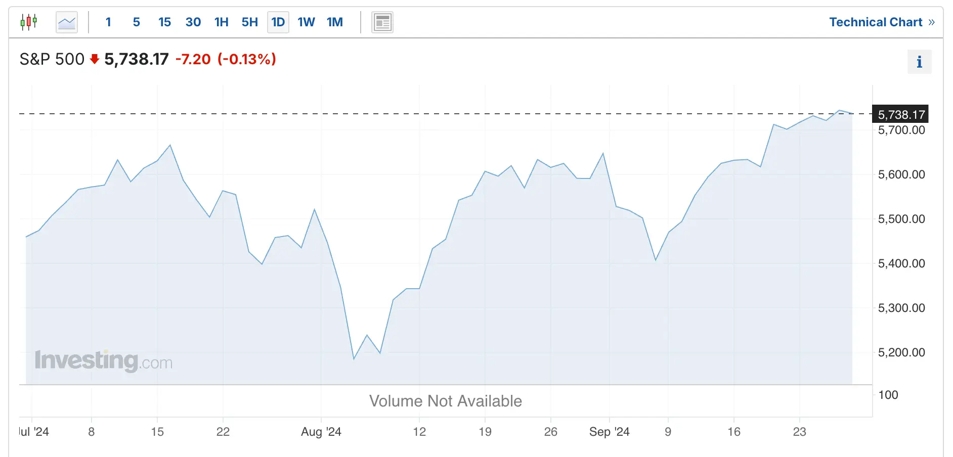The height and width of the screenshot is (457, 953).
Task: Click the 5,738.17 current price label
Action: tap(901, 115)
